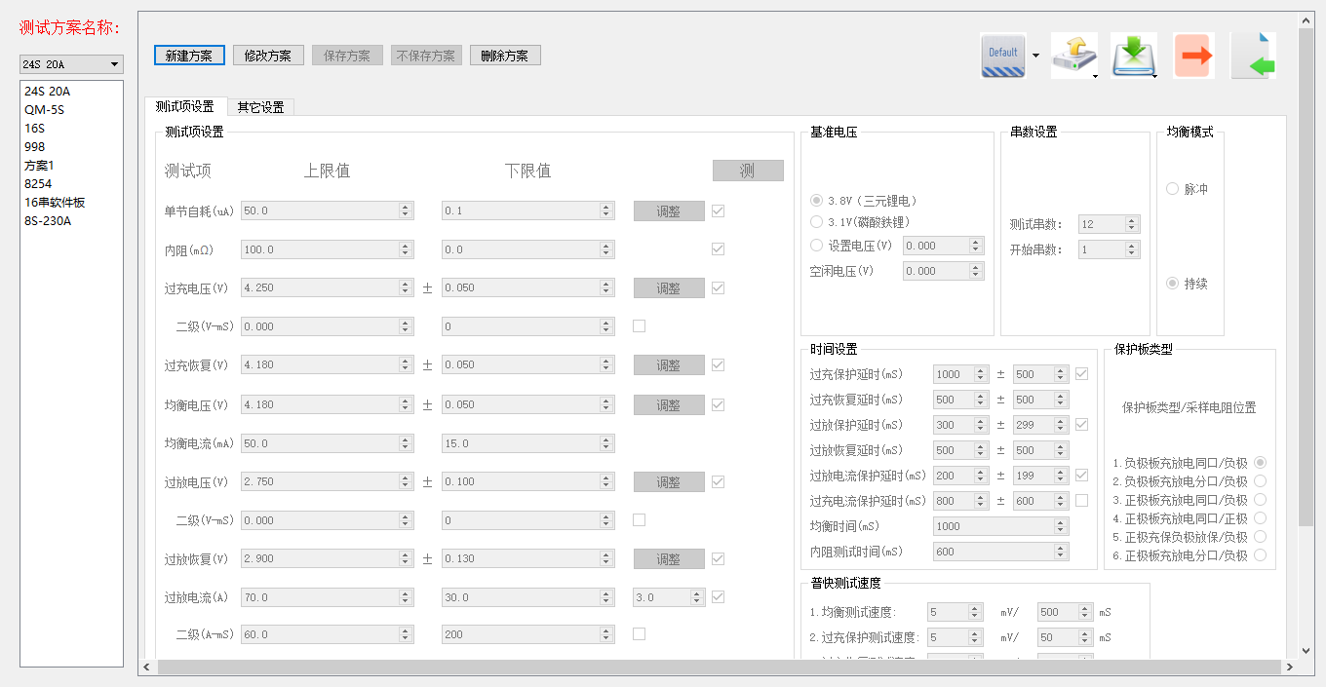Click the download drive icon with green arrow

(x=1132, y=56)
